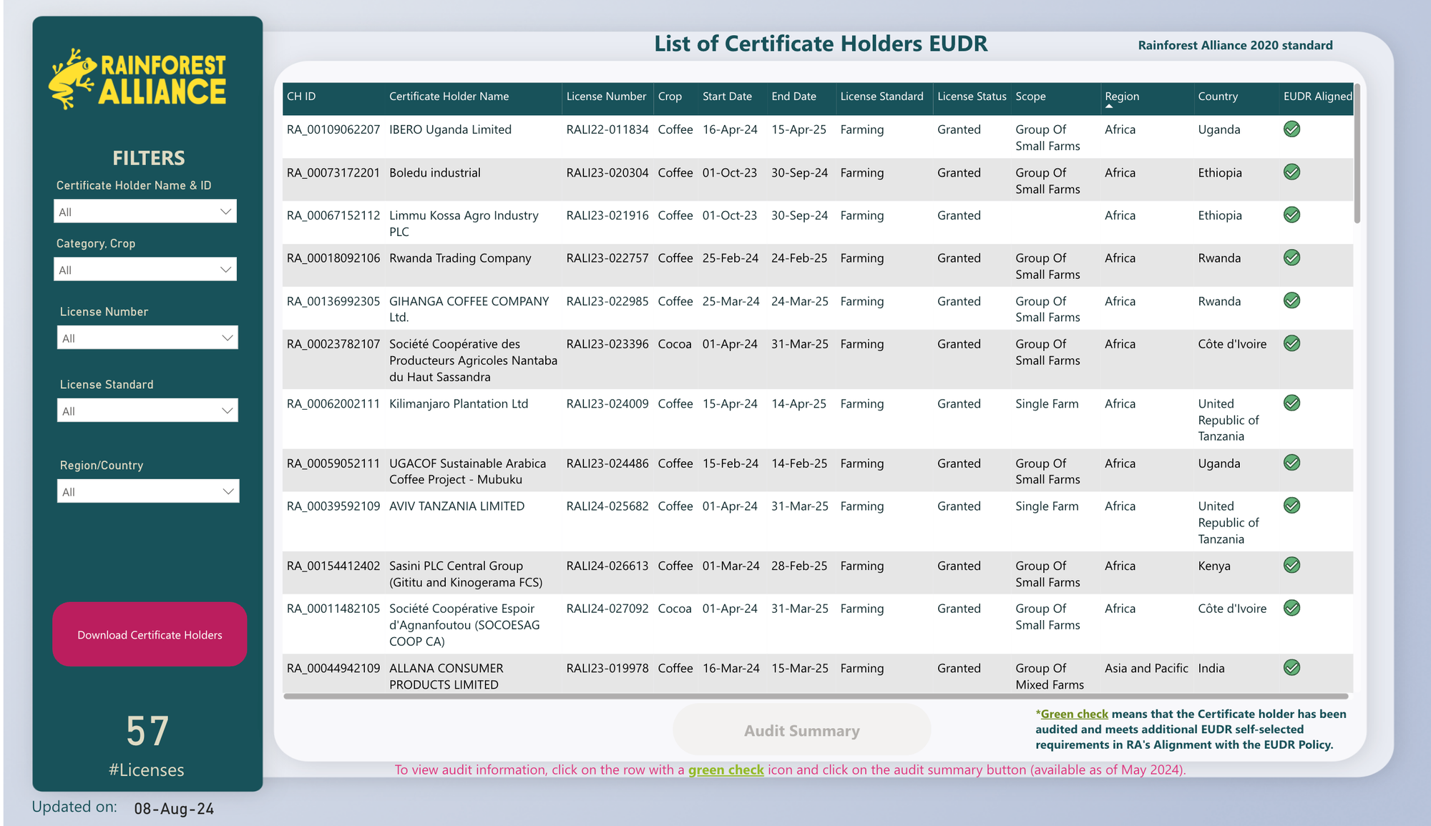Click the Audit Summary button
The height and width of the screenshot is (826, 1431).
click(801, 730)
